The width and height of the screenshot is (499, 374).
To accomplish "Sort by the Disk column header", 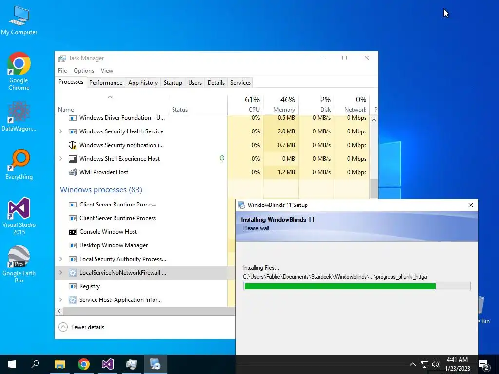I will coord(316,105).
